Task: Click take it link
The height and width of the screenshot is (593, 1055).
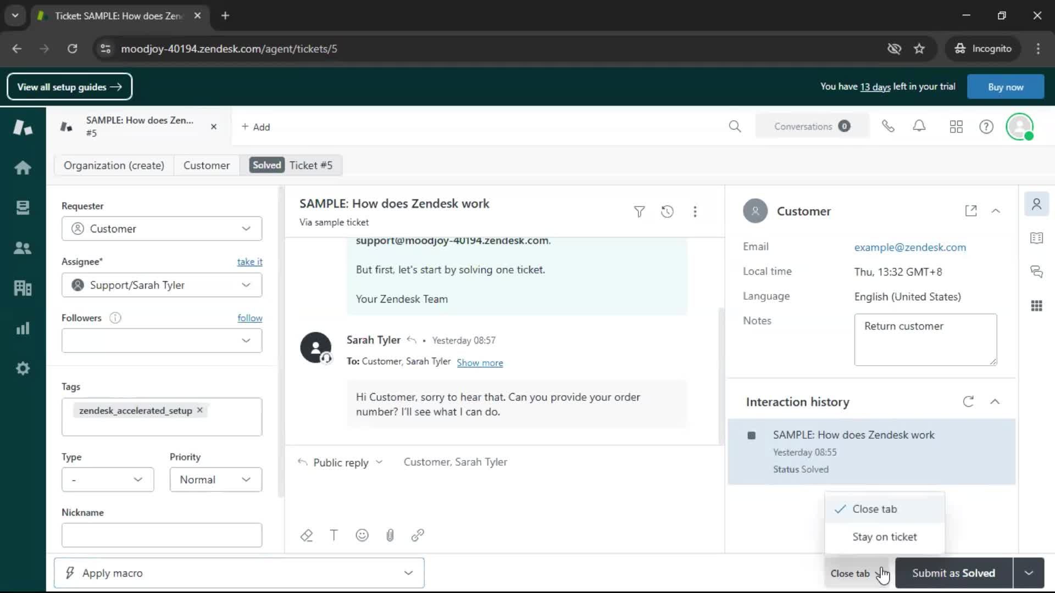Action: click(249, 262)
